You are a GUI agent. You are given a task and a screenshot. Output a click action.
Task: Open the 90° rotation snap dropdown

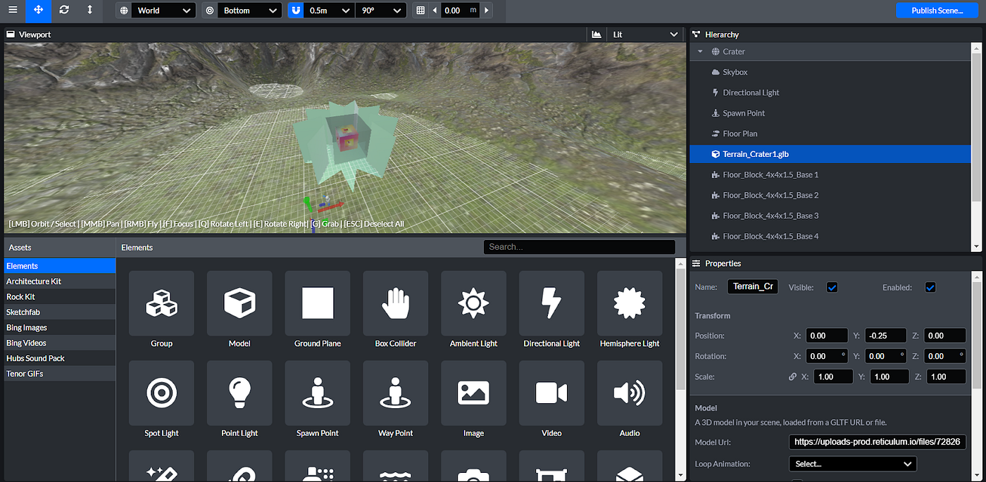(381, 11)
